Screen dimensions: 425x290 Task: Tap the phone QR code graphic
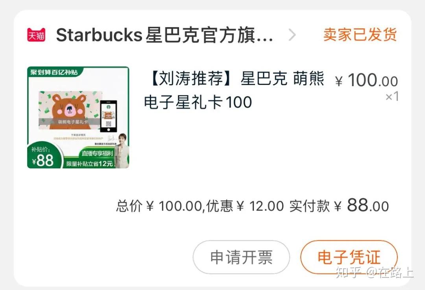109,116
